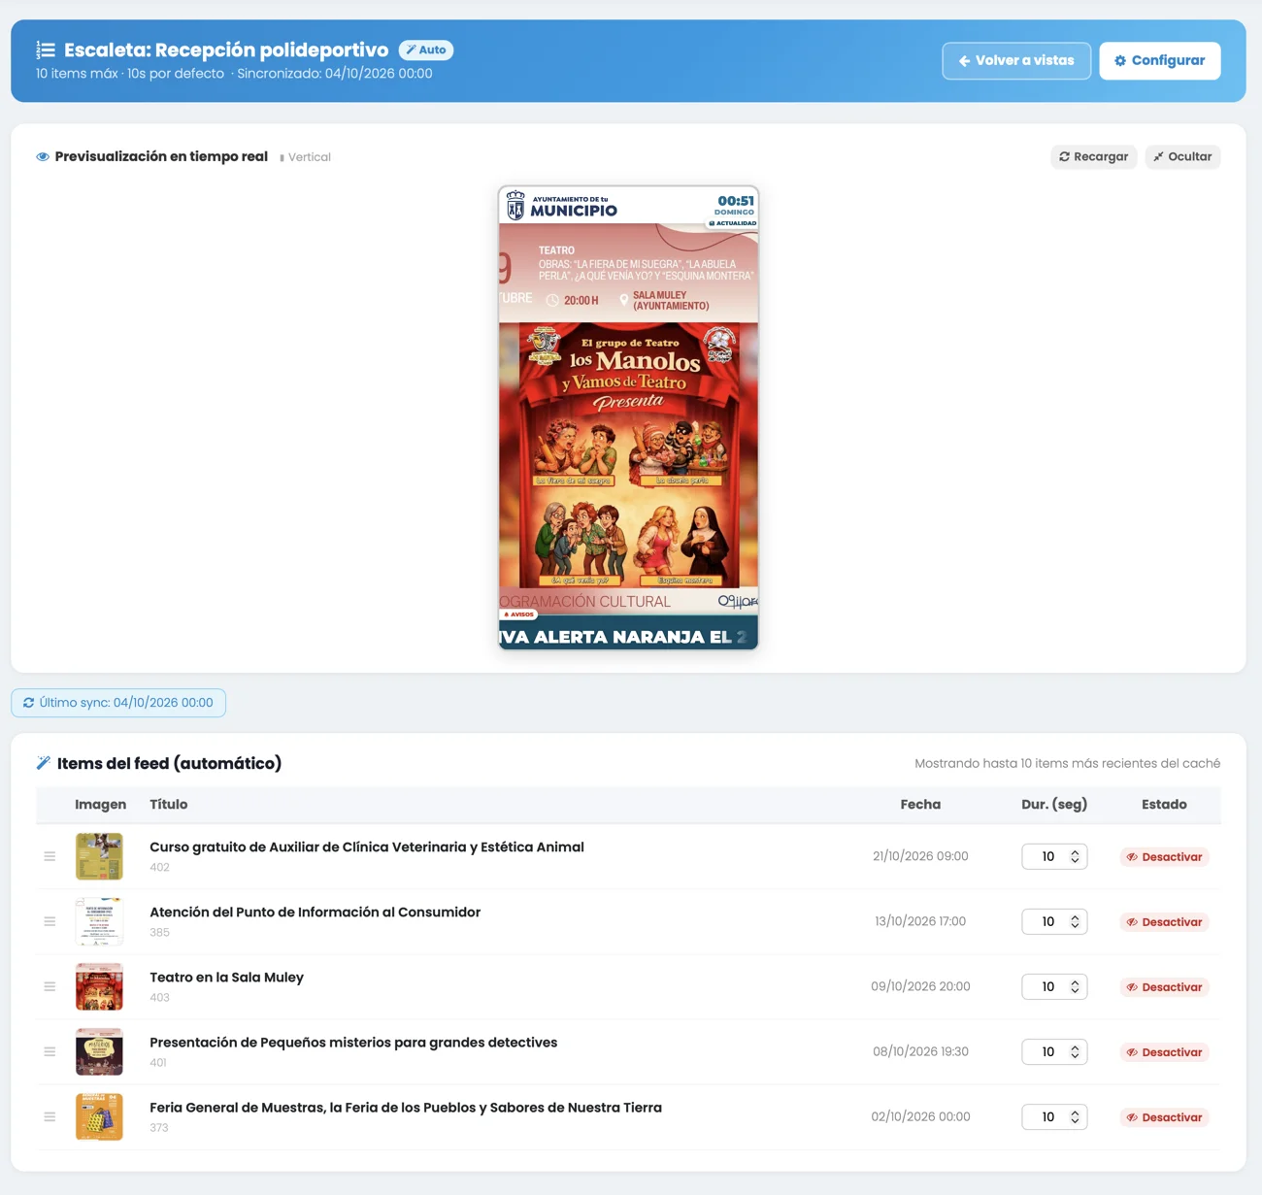This screenshot has height=1195, width=1262.
Task: Click the magic wand icon beside Items del feed
Action: 43,763
